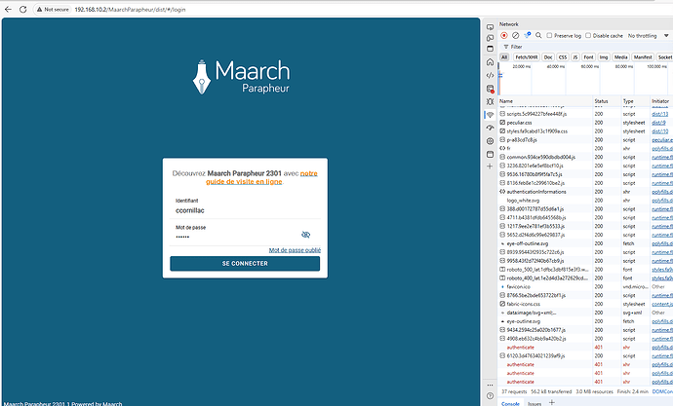Image resolution: width=673 pixels, height=406 pixels.
Task: Clear the network log icon
Action: point(516,36)
